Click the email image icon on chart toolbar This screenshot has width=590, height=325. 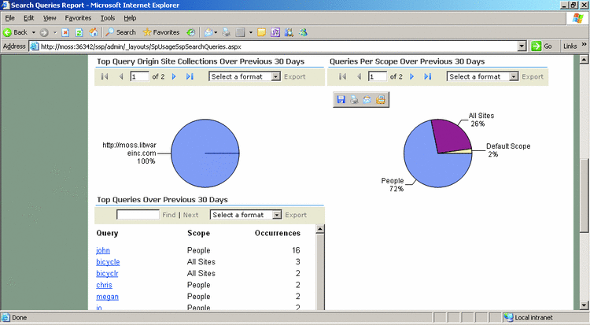coord(367,99)
